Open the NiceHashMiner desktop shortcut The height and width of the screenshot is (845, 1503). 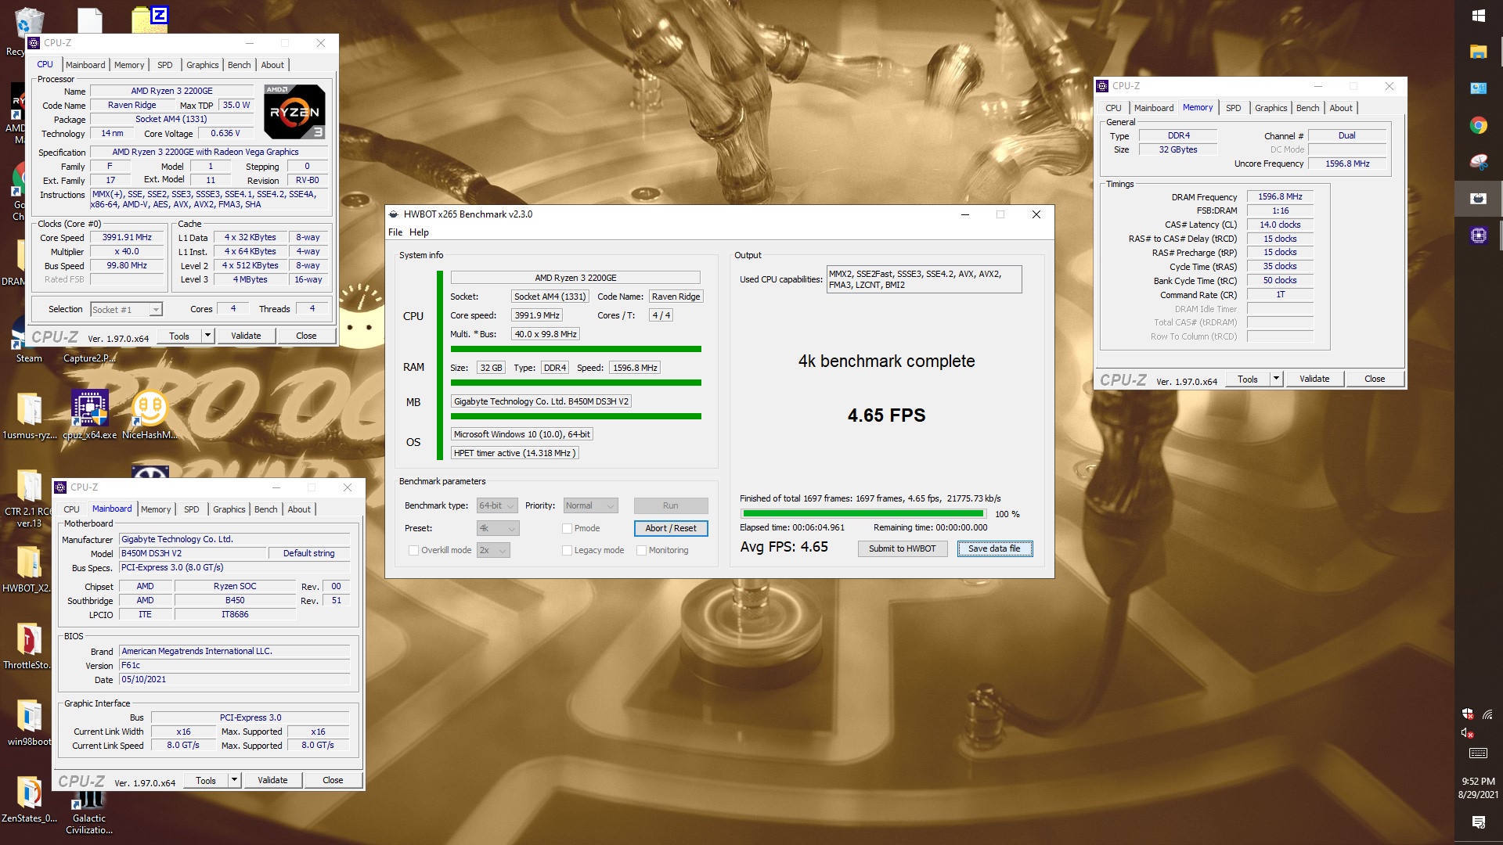(150, 415)
